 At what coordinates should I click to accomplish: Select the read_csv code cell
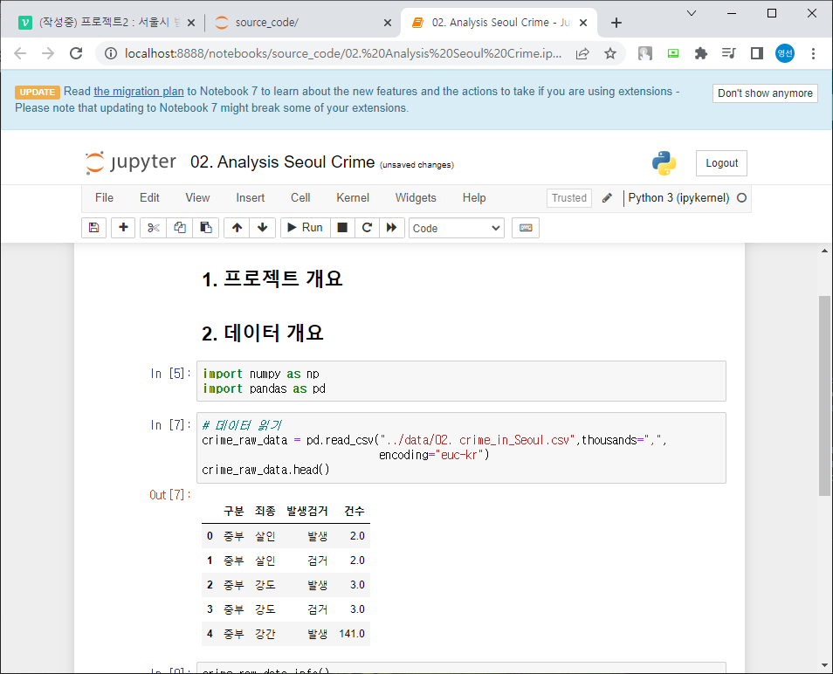tap(461, 448)
